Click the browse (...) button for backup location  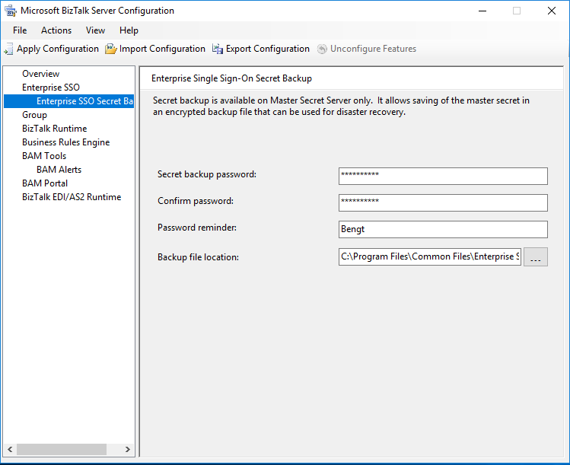point(536,257)
